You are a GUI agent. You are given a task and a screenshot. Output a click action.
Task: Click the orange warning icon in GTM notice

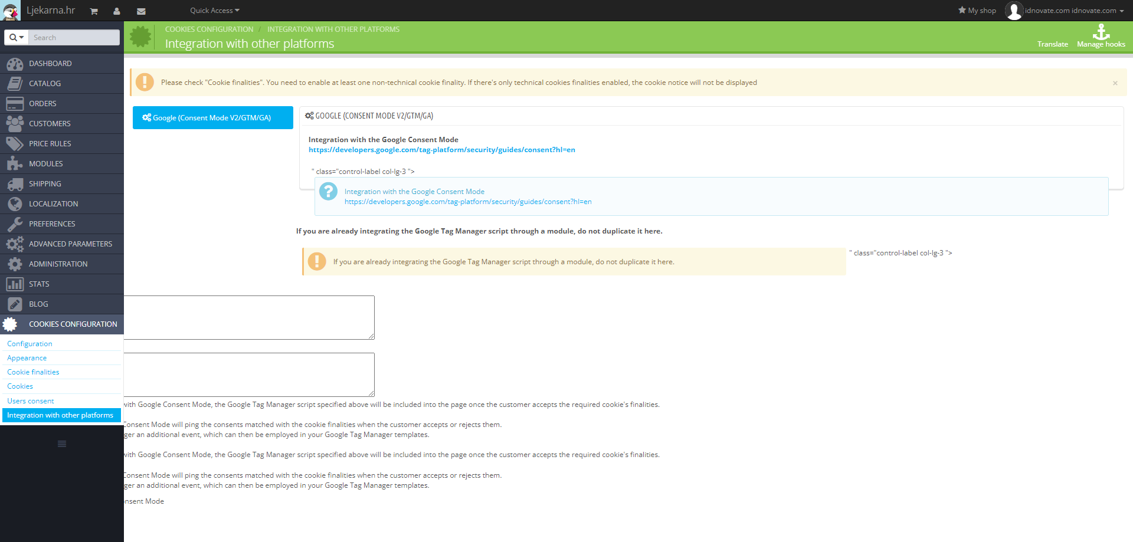click(x=317, y=261)
